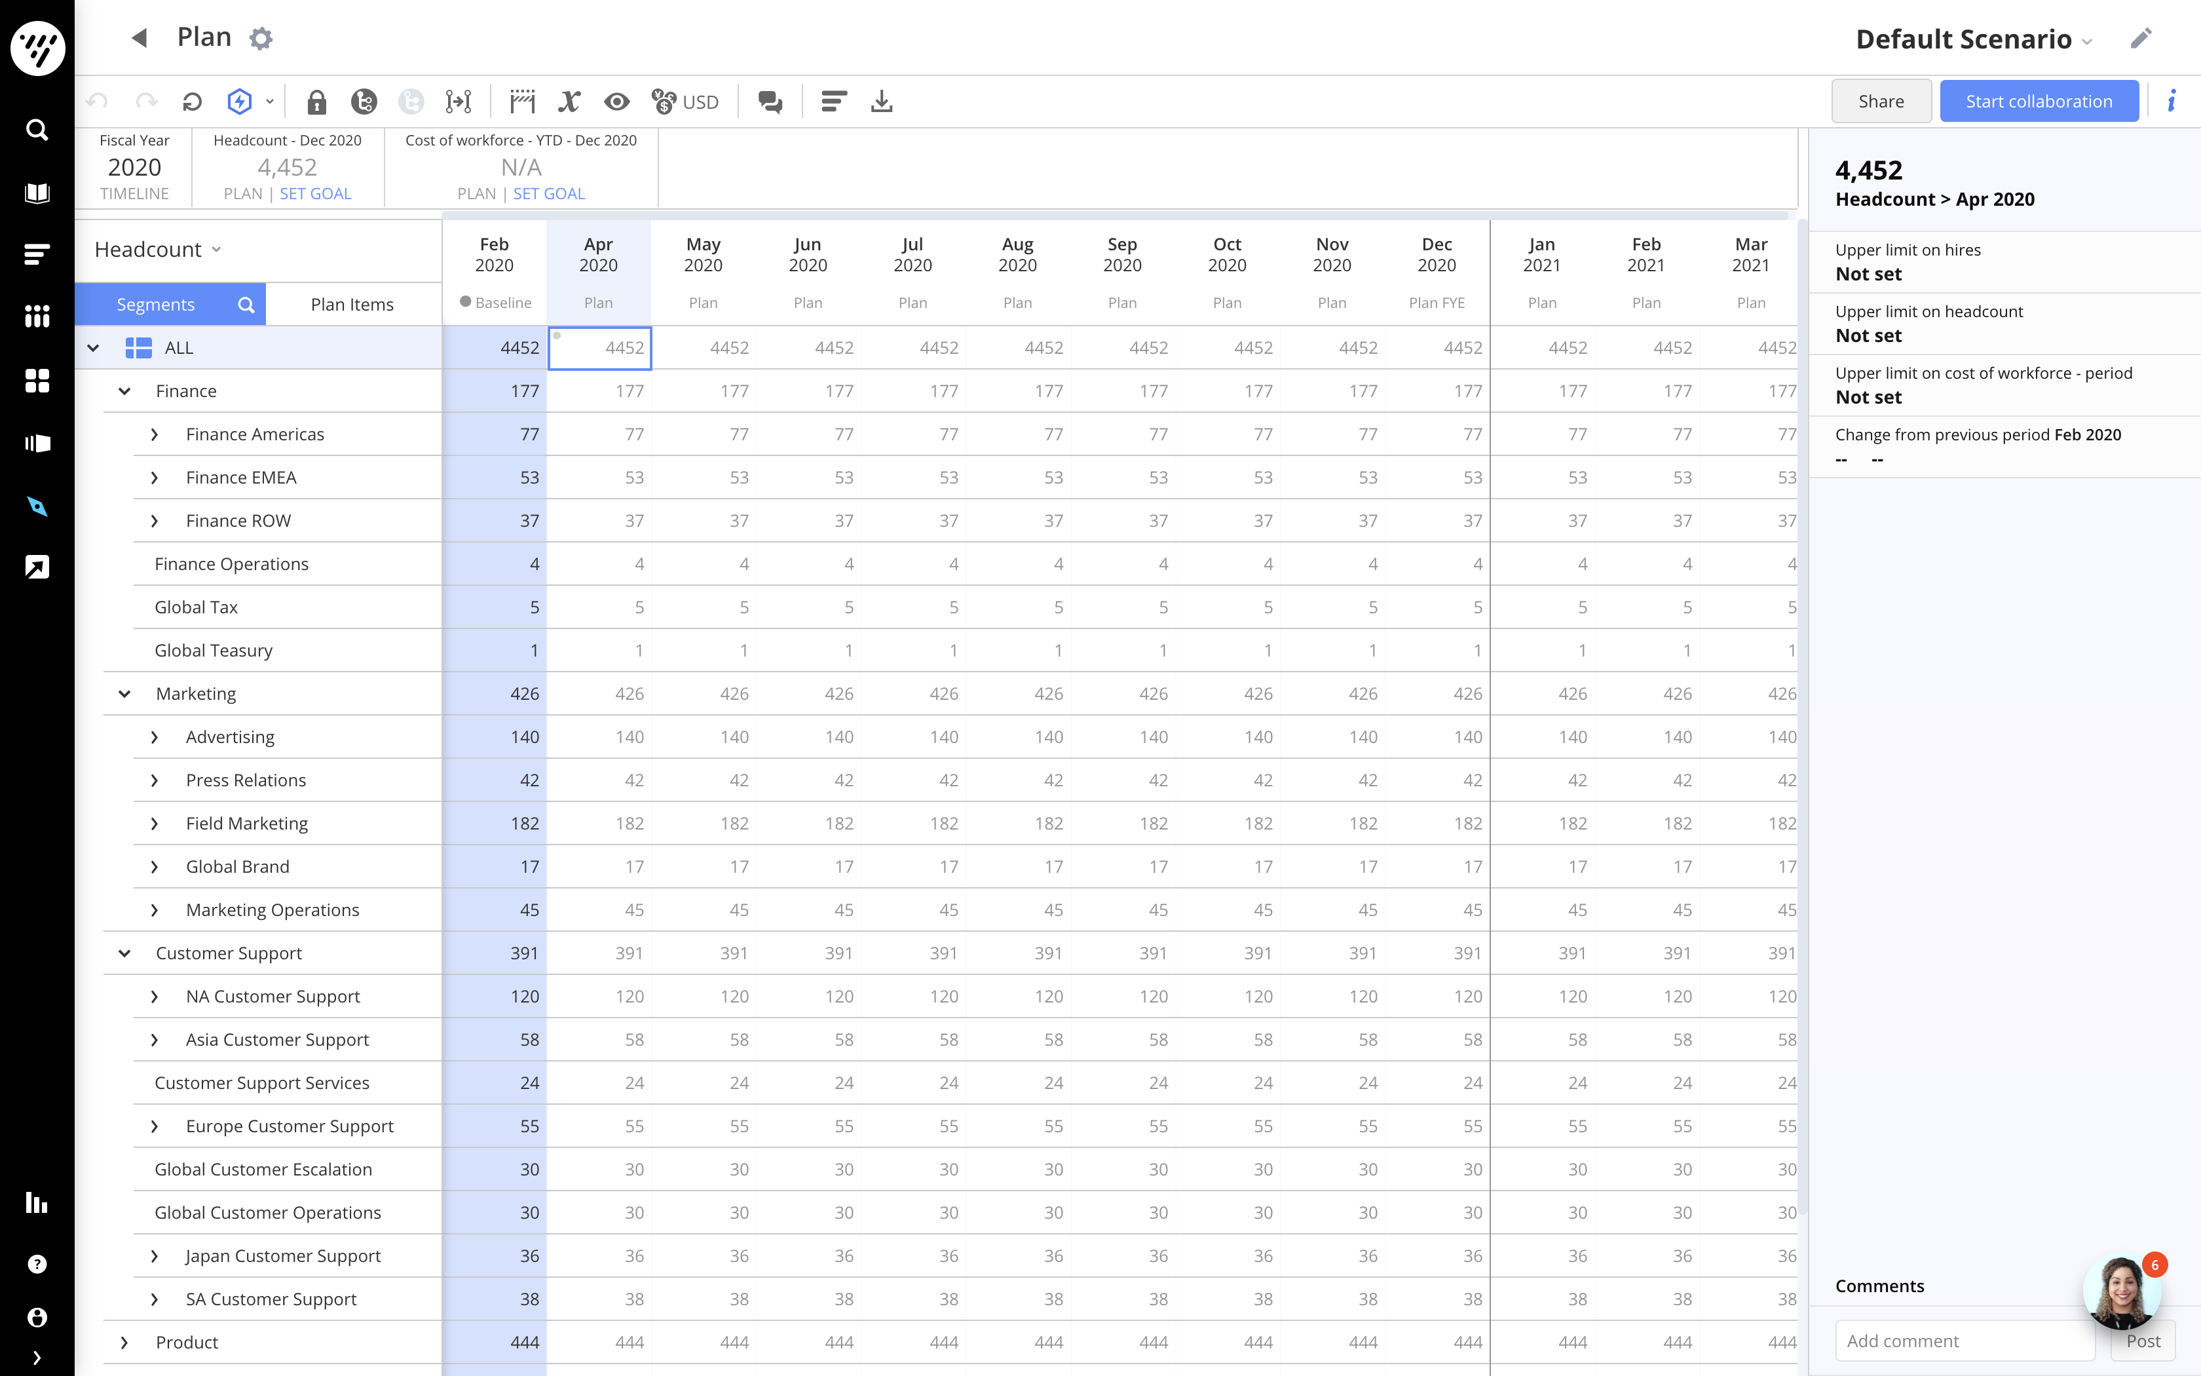Switch to the Plan Items tab
This screenshot has width=2201, height=1376.
352,304
